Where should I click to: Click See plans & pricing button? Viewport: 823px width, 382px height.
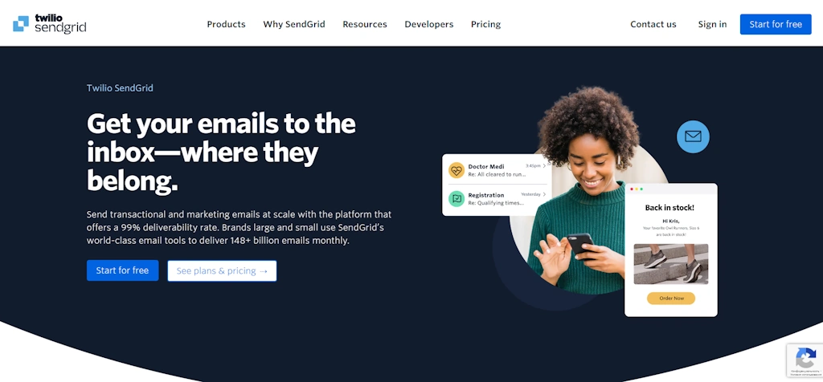[222, 271]
